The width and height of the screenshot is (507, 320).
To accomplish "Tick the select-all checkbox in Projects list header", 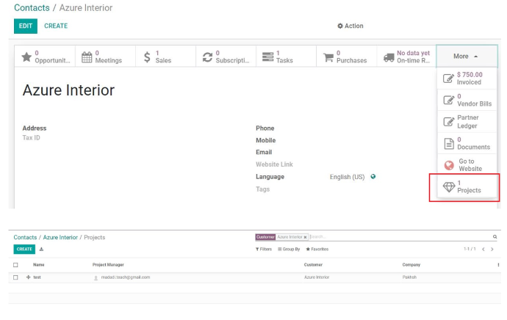I will point(15,265).
